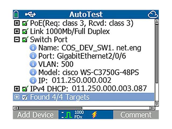This screenshot has width=172, height=129.
Task: Click info icon beside Model cisco
Action: 34,72
